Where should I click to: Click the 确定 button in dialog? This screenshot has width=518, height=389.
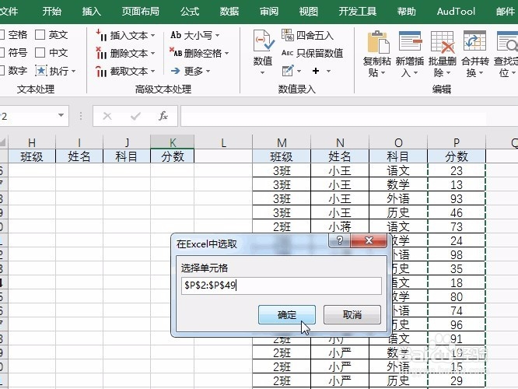click(x=287, y=314)
